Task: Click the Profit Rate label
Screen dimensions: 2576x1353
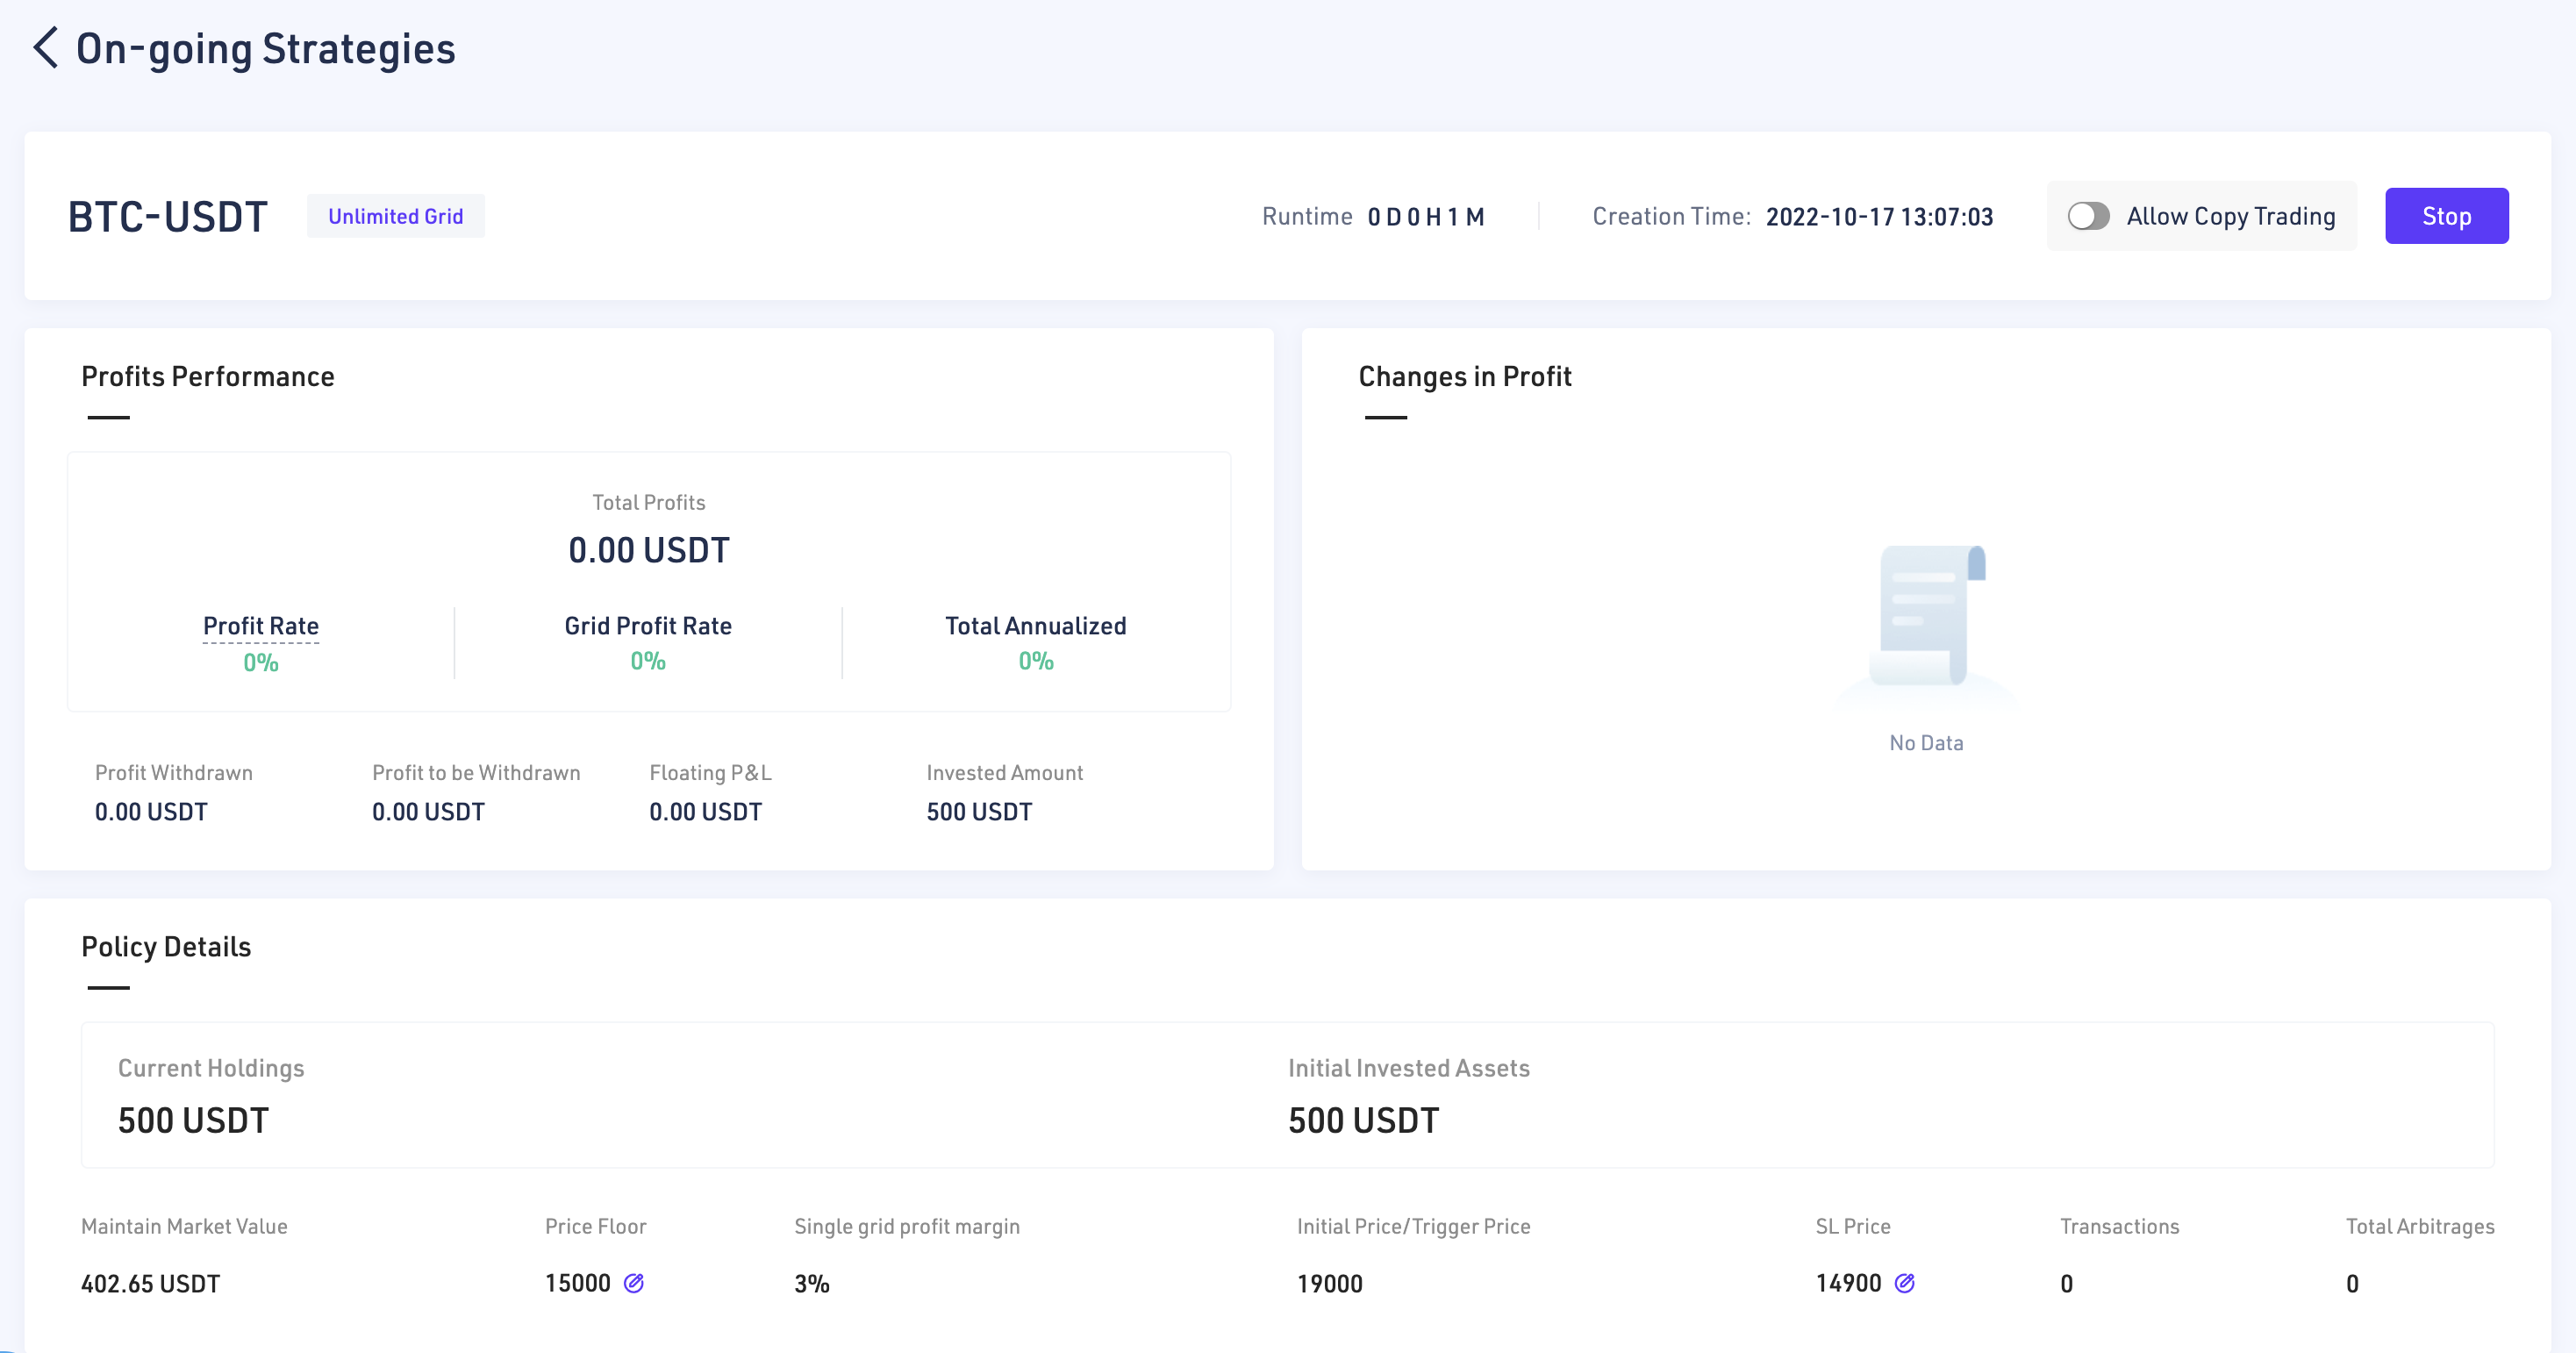Action: (261, 626)
